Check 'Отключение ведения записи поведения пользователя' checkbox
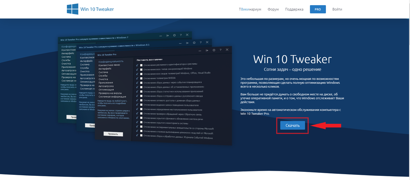The width and height of the screenshot is (410, 180). 141,105
